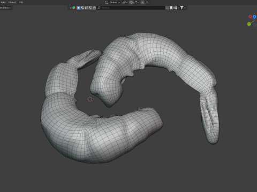Viewport: 257px width, 192px height.
Task: Click the green Y axis on the navigation gizmo
Action: tap(249, 24)
